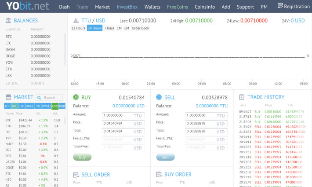The width and height of the screenshot is (312, 187).
Task: Open CoinsInfo
Action: (x=205, y=7)
